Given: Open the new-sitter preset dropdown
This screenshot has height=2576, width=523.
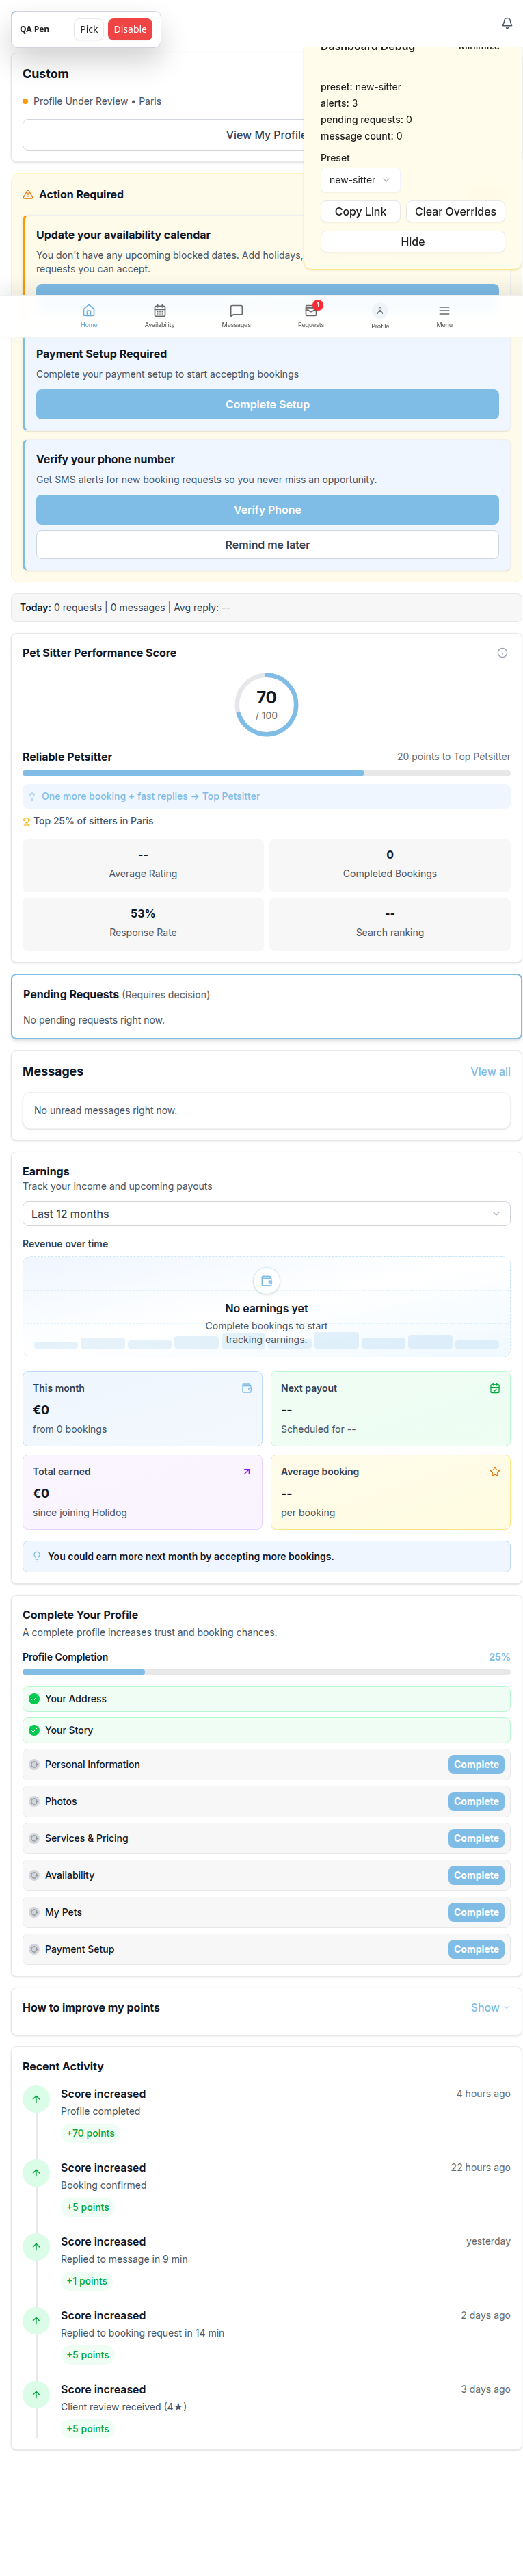Looking at the screenshot, I should tap(359, 180).
